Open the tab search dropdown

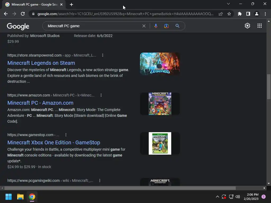click(x=228, y=4)
